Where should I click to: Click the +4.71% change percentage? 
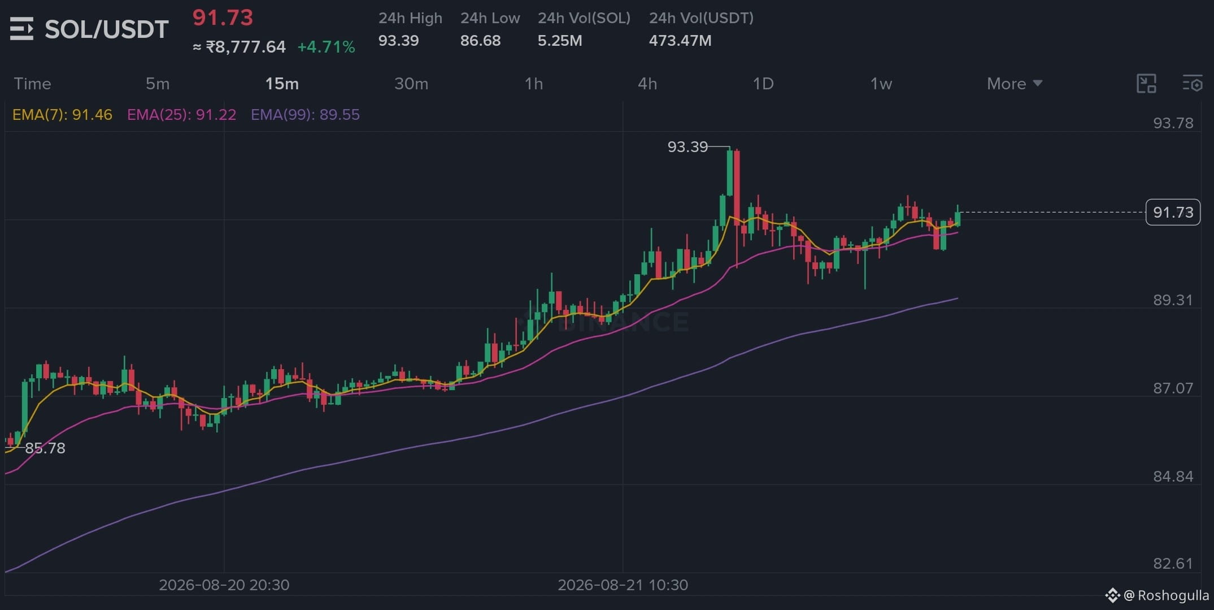coord(326,46)
